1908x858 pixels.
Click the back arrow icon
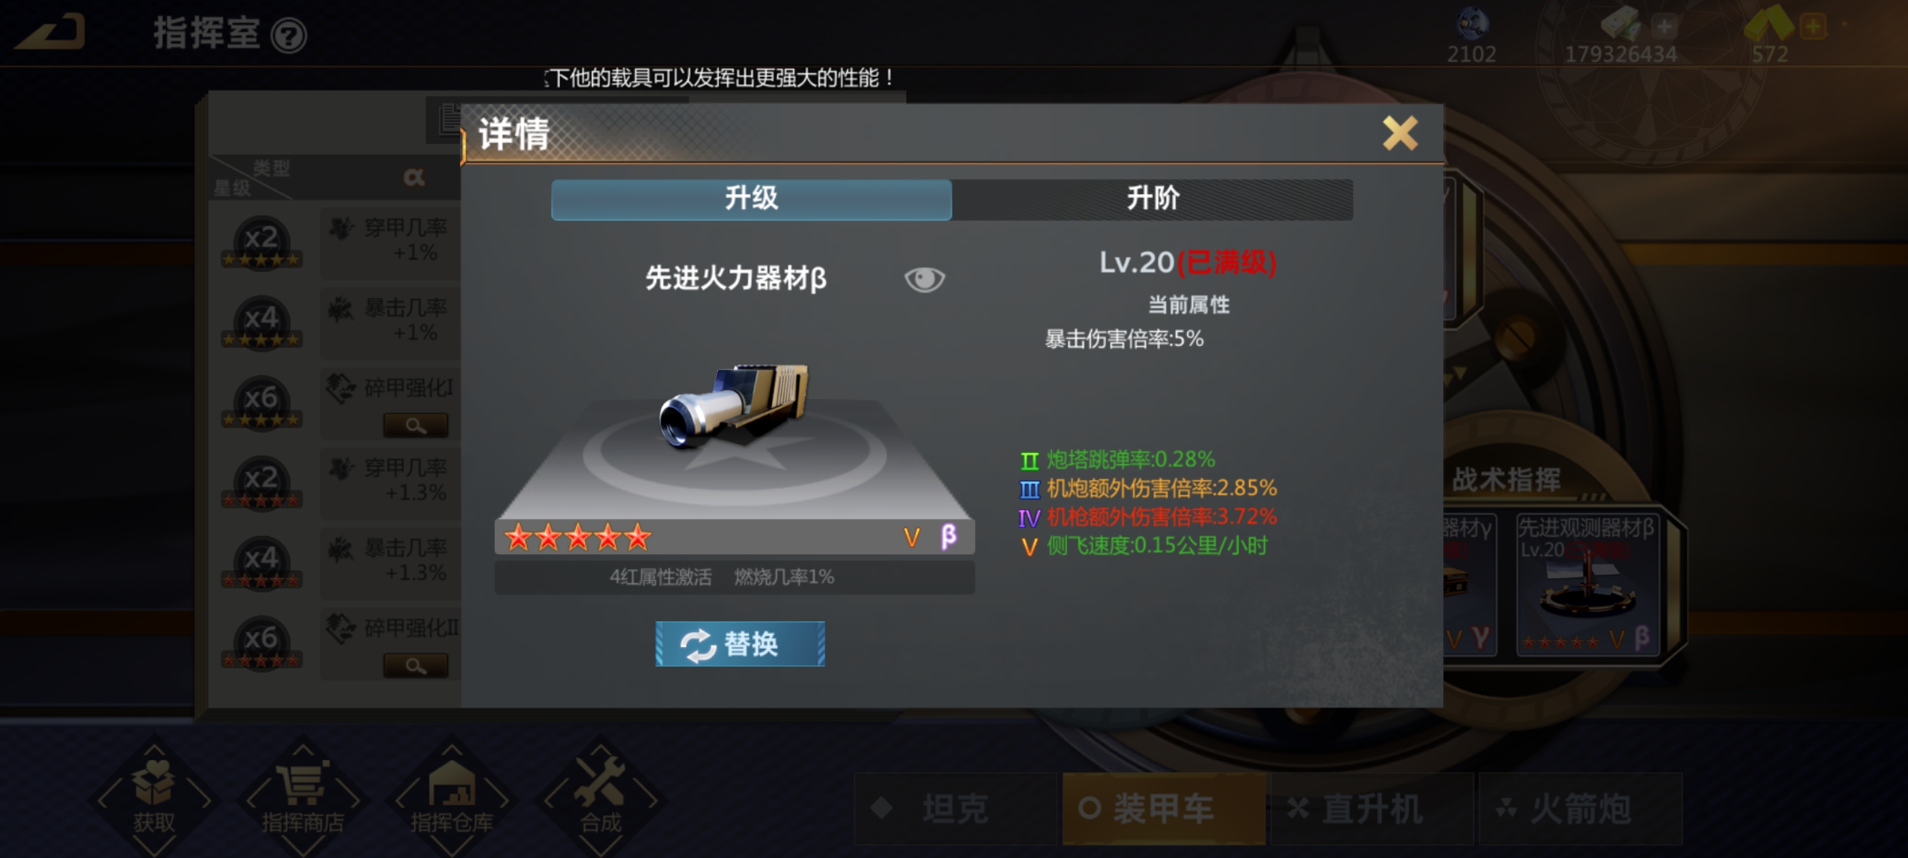[50, 33]
